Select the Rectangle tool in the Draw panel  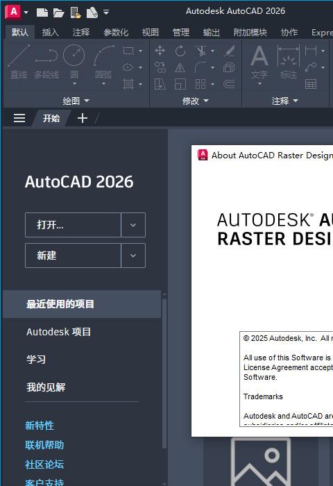click(128, 51)
